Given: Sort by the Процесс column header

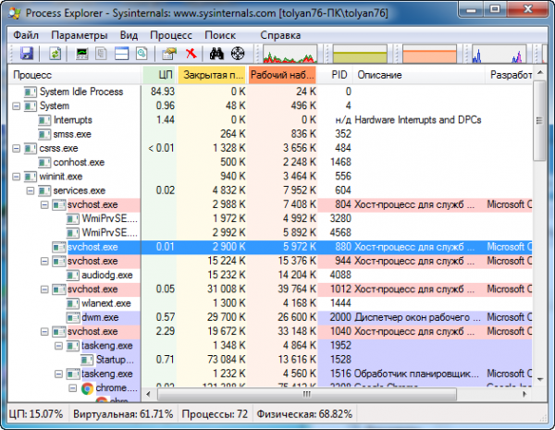Looking at the screenshot, I should click(75, 75).
